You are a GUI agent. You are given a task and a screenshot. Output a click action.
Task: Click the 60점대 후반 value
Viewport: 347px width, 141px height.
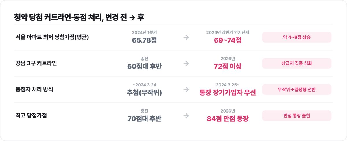coord(144,66)
